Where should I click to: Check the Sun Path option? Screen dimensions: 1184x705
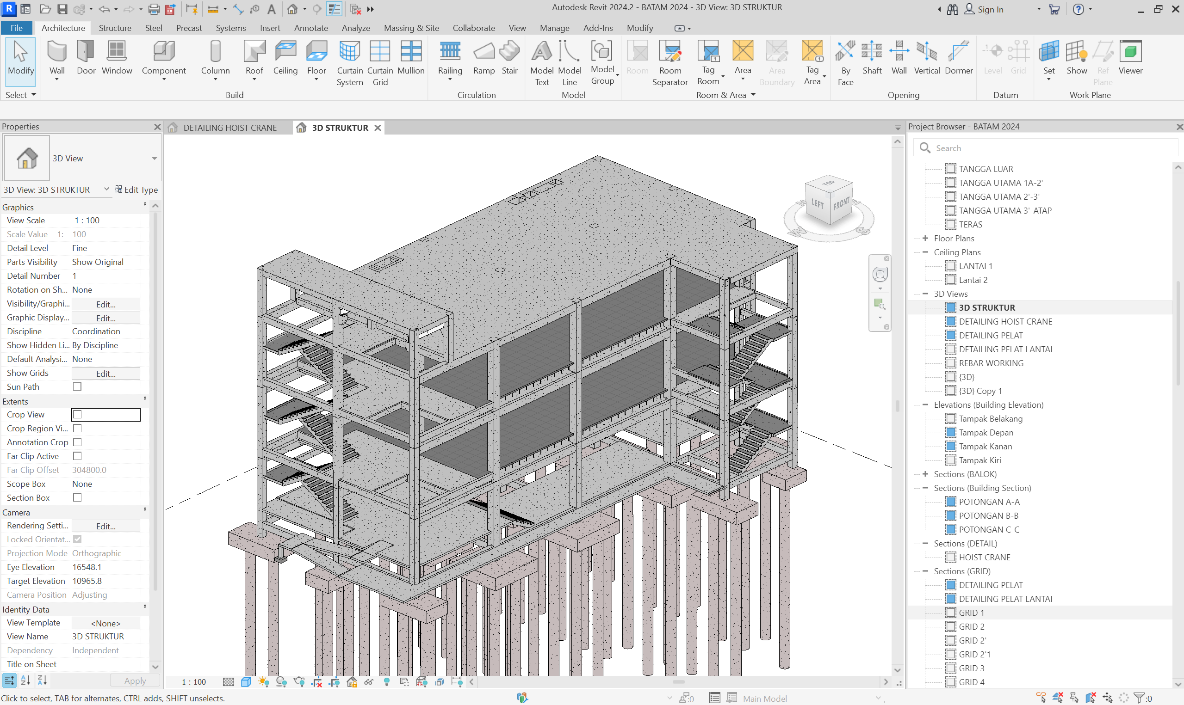77,386
